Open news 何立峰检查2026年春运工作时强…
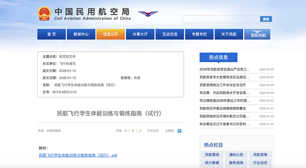The width and height of the screenshot is (306, 168). tap(224, 101)
